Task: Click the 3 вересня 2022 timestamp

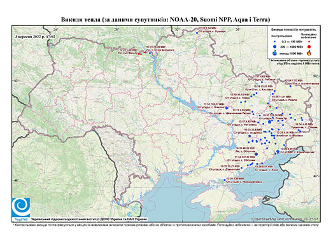Action: [35, 36]
